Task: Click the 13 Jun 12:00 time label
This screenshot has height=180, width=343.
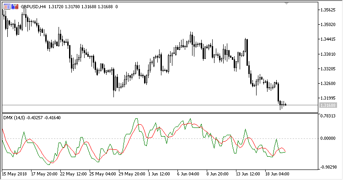Action: pyautogui.click(x=248, y=174)
